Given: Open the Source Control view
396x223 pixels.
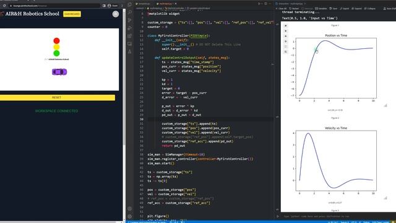Looking at the screenshot, I should (x=130, y=20).
